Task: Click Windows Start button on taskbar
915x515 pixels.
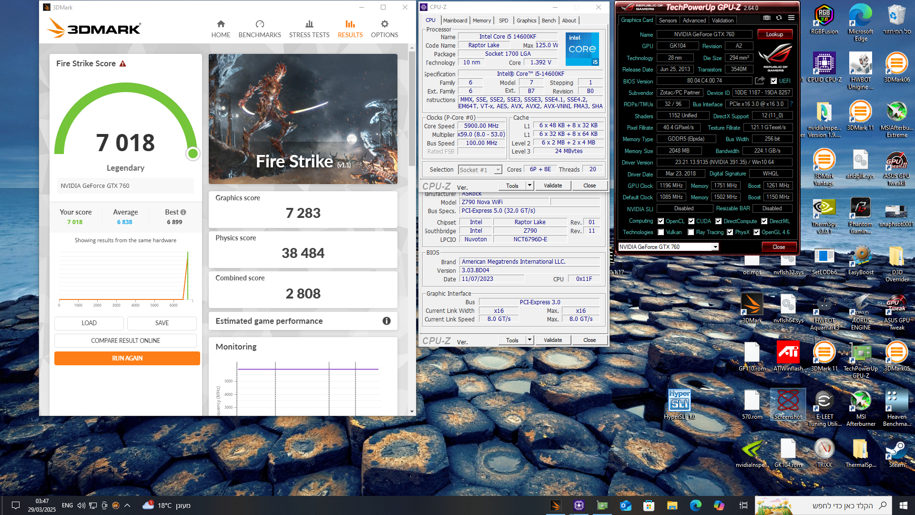Action: tap(903, 505)
